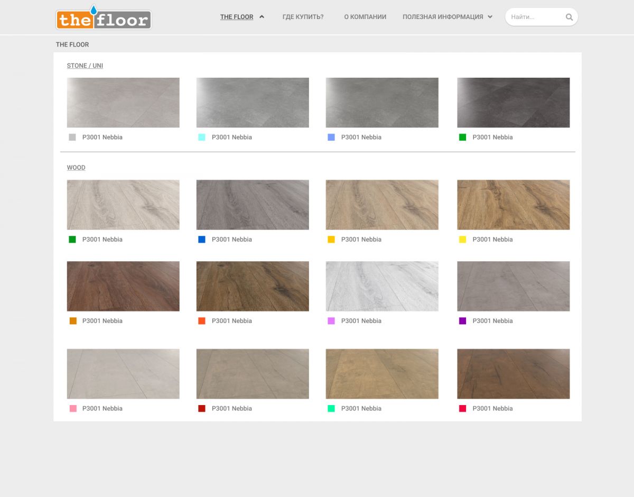Open the THE FLOOR navigation item
This screenshot has height=497, width=634.
coord(237,17)
